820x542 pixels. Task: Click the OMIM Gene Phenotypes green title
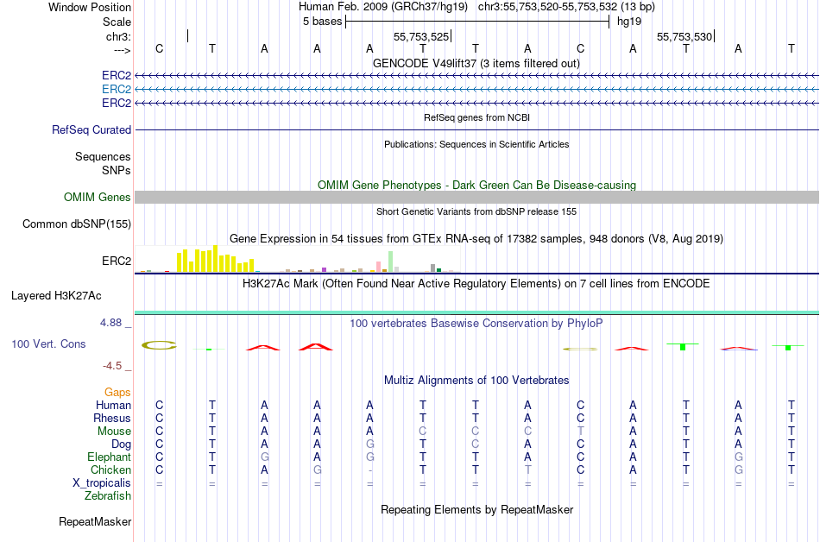tap(476, 185)
